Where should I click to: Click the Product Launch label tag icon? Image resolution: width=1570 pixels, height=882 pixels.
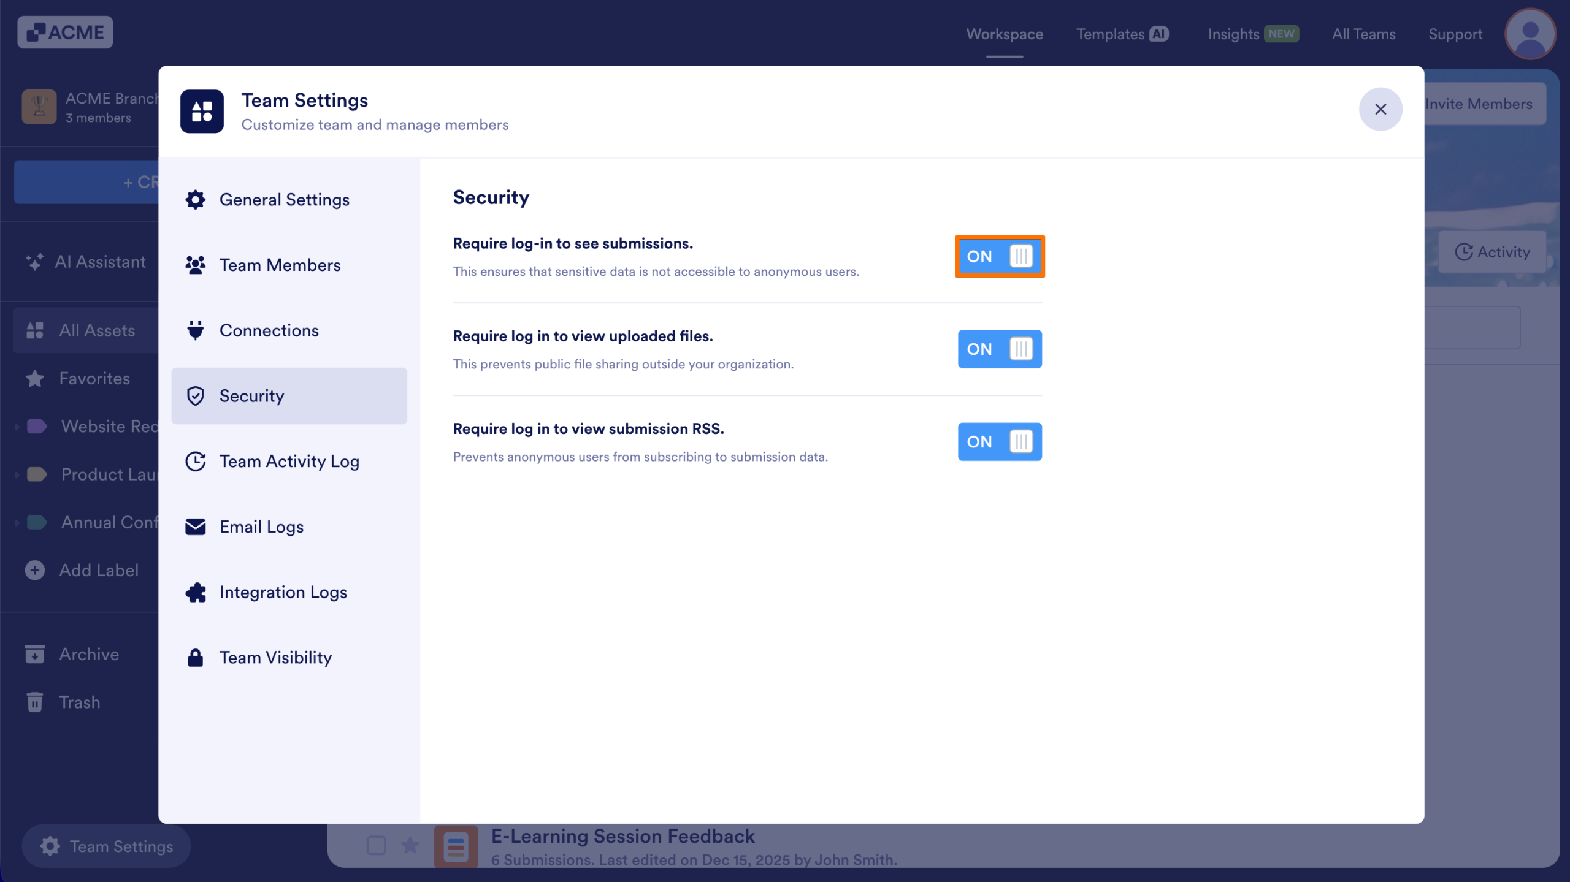[x=37, y=474]
